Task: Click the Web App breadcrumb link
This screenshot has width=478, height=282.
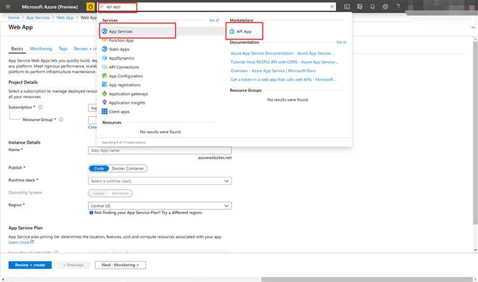Action: [65, 18]
